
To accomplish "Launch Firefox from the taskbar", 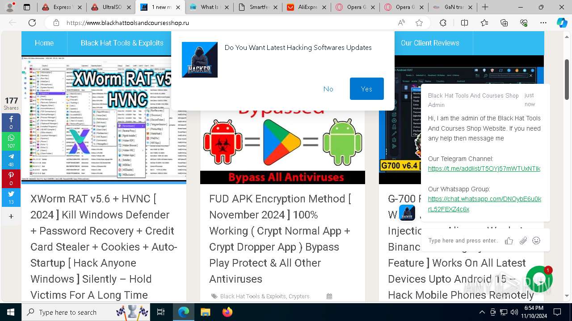I will [x=227, y=312].
